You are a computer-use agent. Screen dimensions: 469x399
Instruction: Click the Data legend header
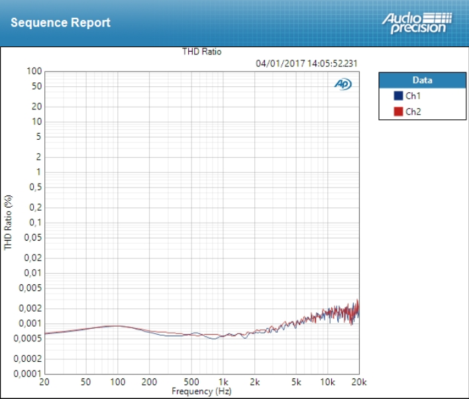click(422, 80)
